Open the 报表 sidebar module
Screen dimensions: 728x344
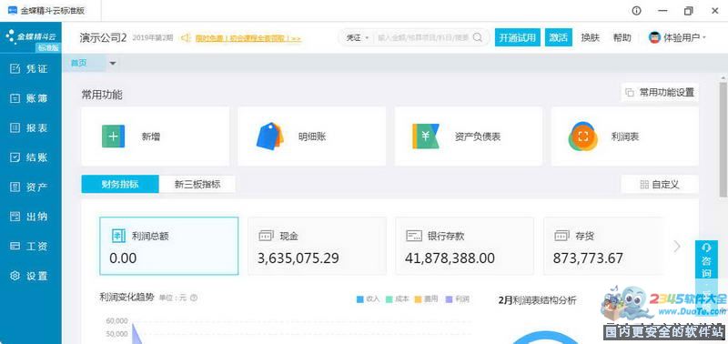(30, 127)
